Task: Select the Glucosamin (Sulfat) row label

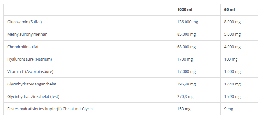Action: [x=25, y=22]
